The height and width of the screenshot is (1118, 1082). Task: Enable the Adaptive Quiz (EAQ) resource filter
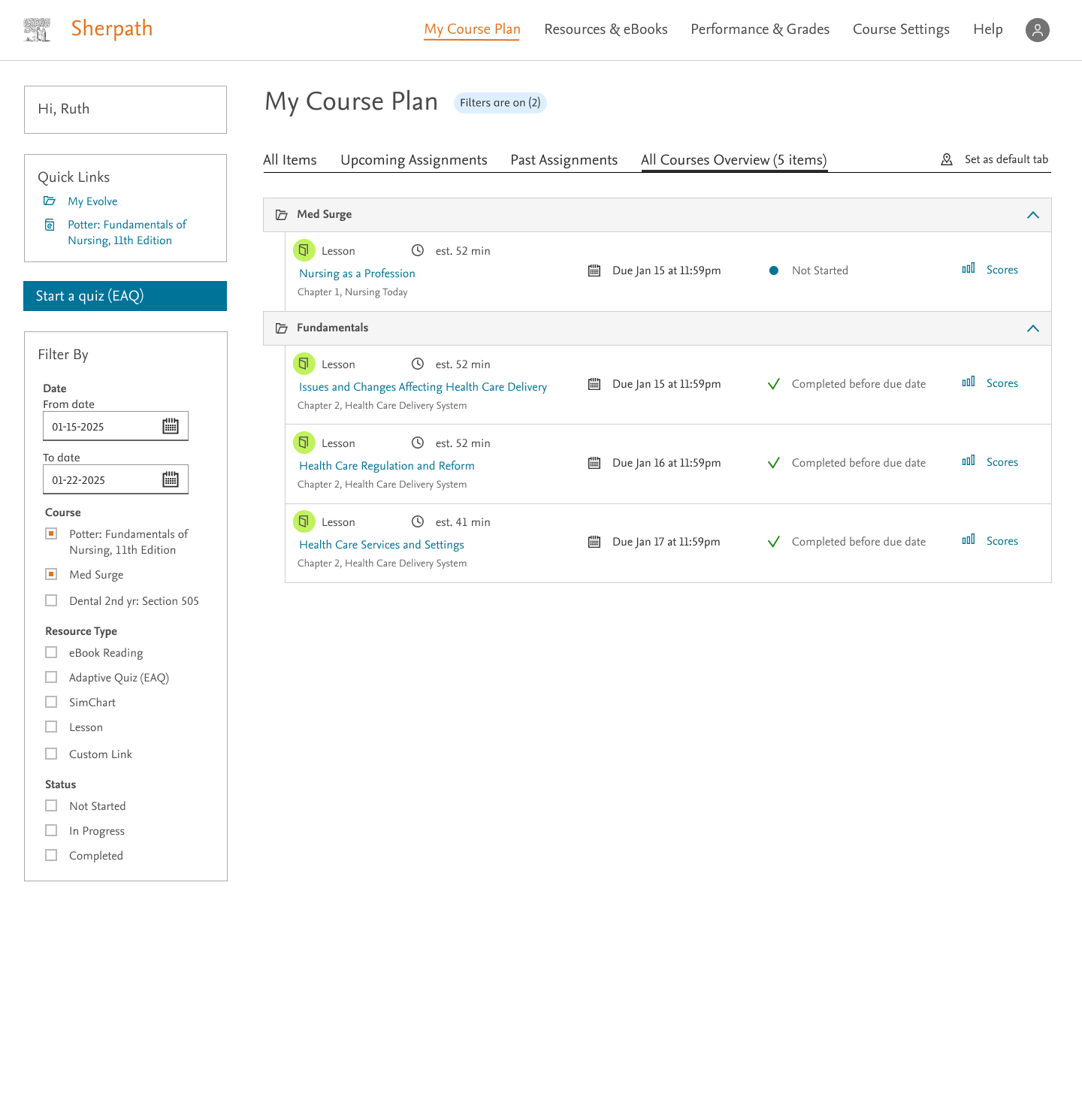(51, 677)
